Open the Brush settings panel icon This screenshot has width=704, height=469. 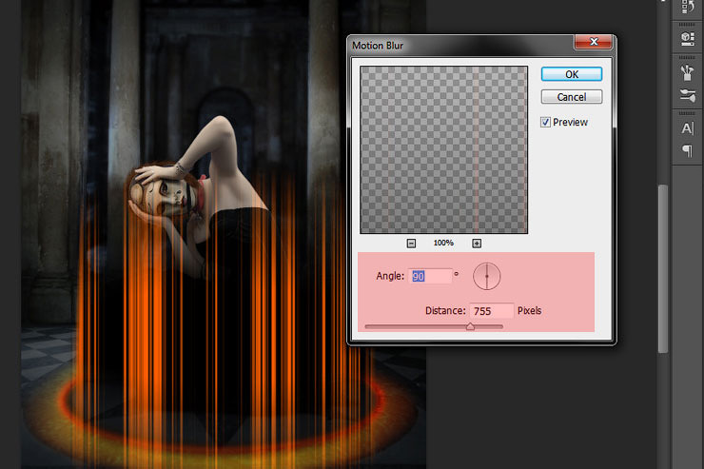click(x=688, y=95)
